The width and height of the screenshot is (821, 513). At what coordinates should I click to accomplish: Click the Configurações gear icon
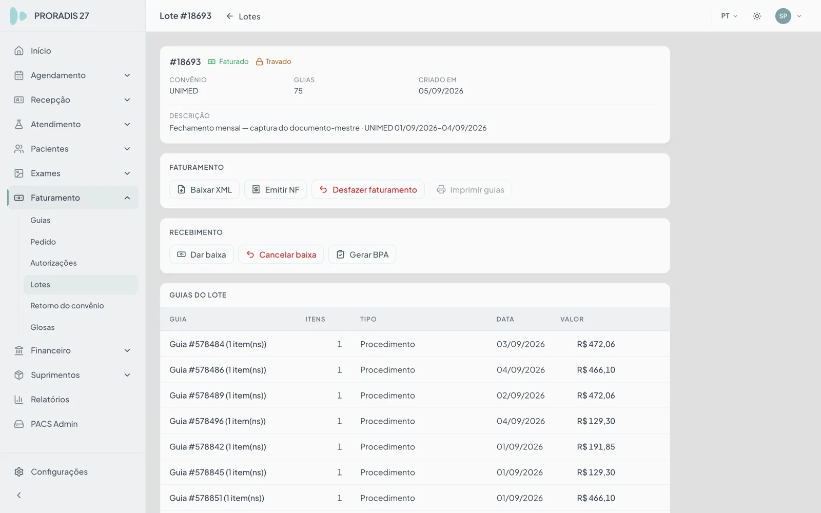pos(19,472)
